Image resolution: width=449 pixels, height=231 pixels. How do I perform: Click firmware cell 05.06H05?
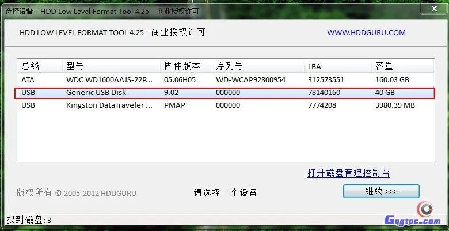tap(180, 80)
